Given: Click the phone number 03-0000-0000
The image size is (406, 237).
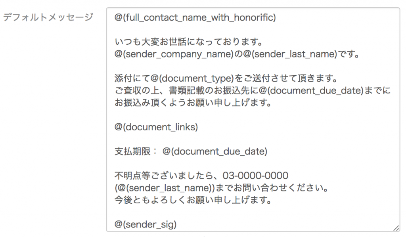Looking at the screenshot, I should (255, 176).
